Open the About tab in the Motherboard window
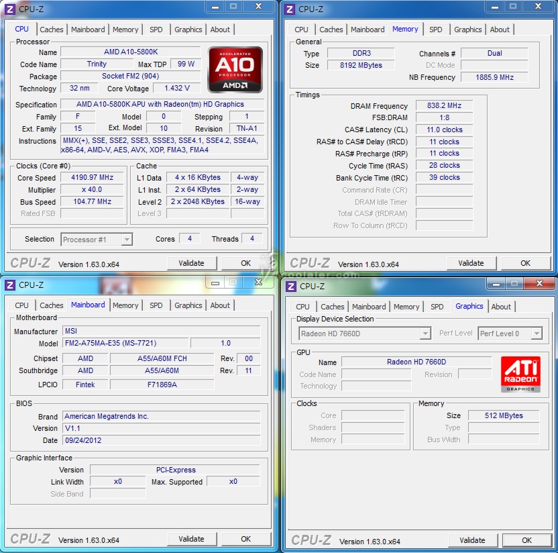This screenshot has width=558, height=553. click(220, 305)
